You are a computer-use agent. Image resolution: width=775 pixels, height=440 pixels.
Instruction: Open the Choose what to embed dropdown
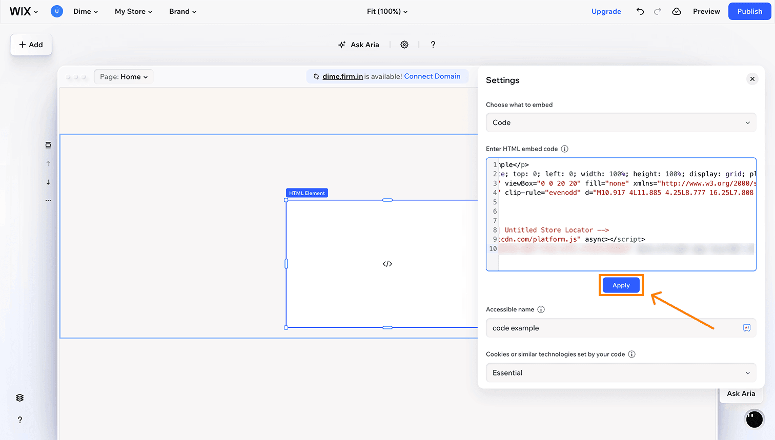tap(621, 122)
